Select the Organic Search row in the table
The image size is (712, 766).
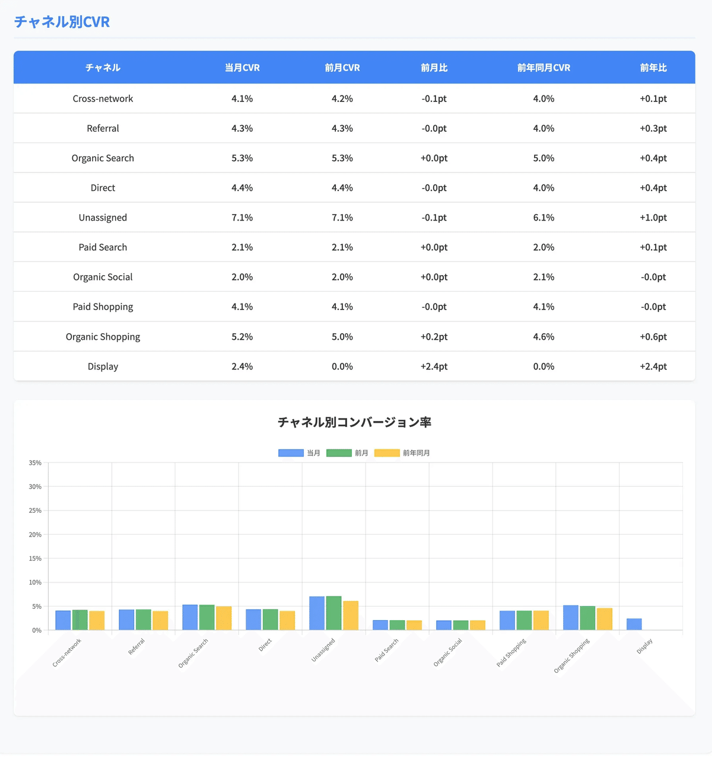click(356, 158)
